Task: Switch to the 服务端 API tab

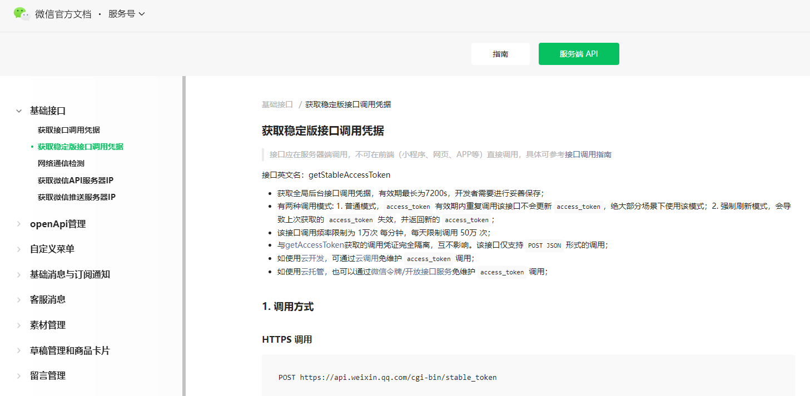Action: click(579, 54)
